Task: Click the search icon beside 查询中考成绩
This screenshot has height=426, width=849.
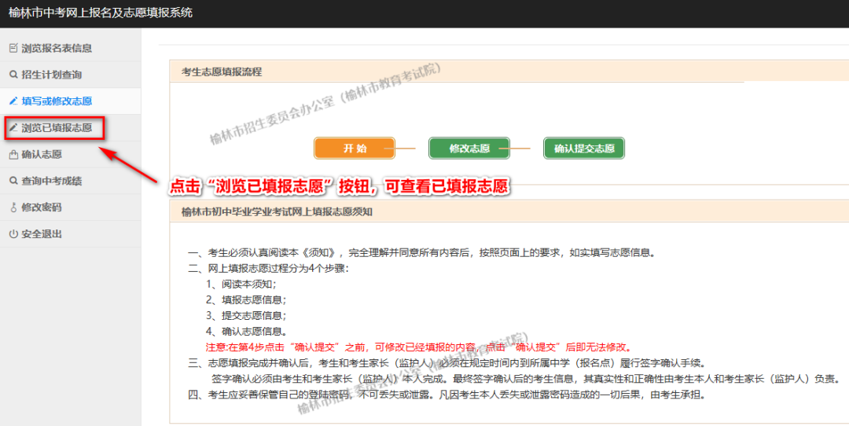Action: point(13,181)
